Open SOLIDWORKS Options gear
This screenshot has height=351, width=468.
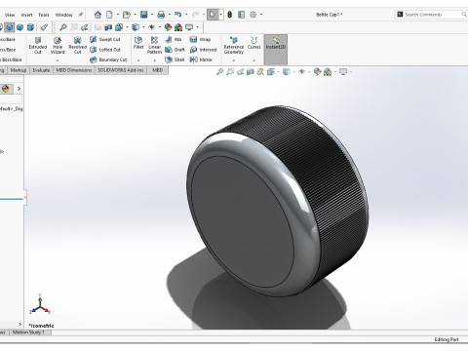tap(253, 15)
